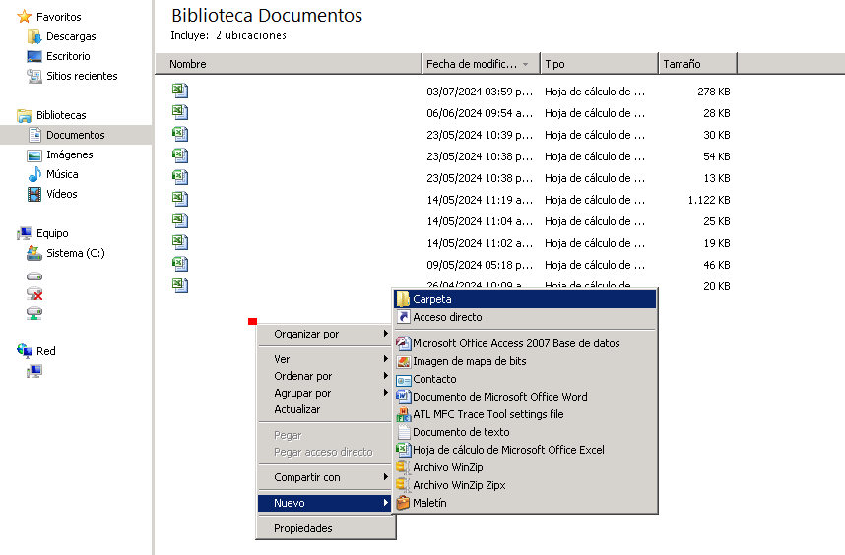Expand the Ver submenu arrow
Image resolution: width=845 pixels, height=555 pixels.
[x=386, y=358]
